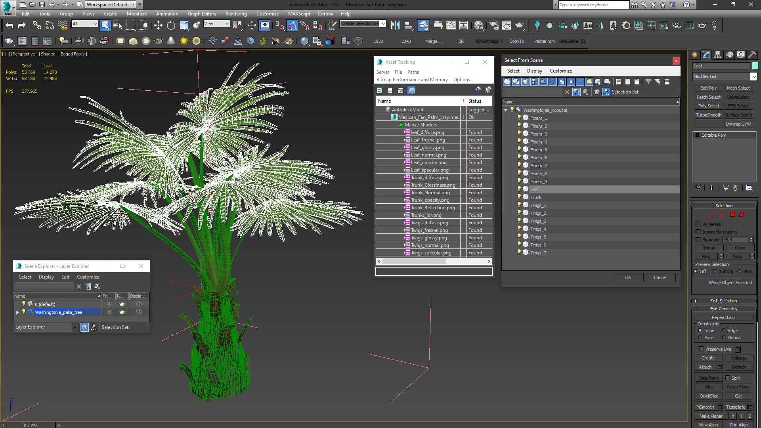Enable the Preserve UVs checkbox
Screen dimensions: 761x428
coord(701,349)
